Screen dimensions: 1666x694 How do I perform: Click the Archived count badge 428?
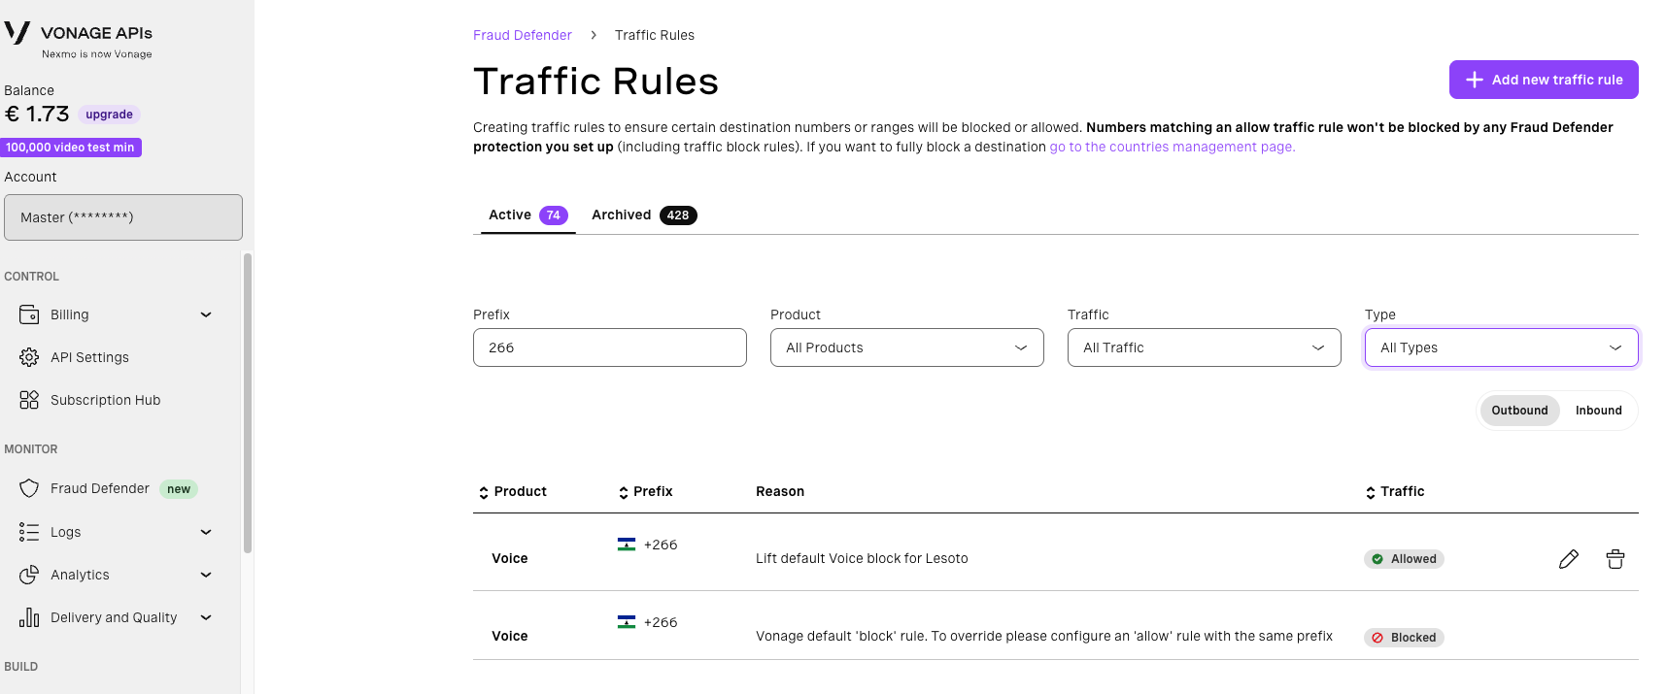click(678, 215)
